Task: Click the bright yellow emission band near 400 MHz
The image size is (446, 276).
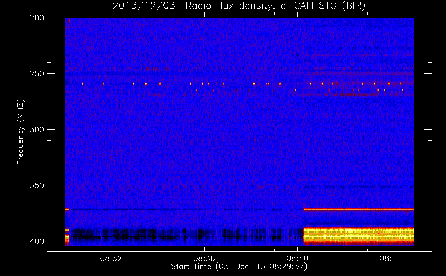Action: pos(359,235)
